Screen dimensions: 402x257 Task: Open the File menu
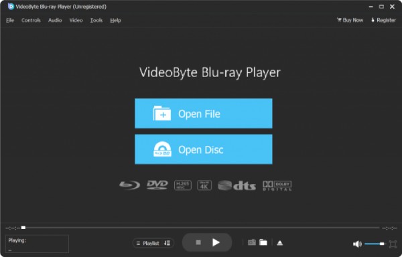click(x=10, y=20)
